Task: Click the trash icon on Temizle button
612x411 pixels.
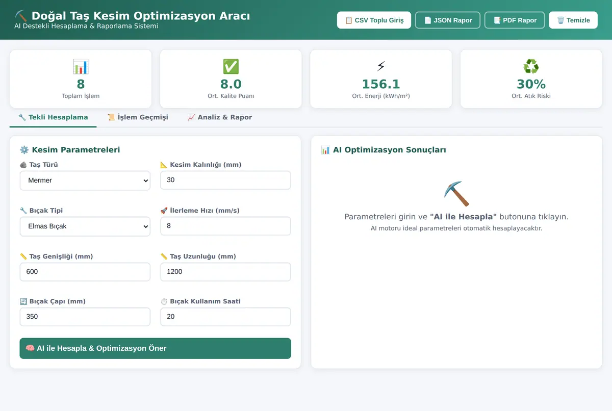Action: click(560, 20)
